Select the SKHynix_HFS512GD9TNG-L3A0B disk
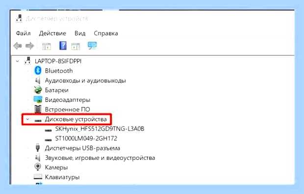Image resolution: width=304 pixels, height=194 pixels. coord(100,129)
